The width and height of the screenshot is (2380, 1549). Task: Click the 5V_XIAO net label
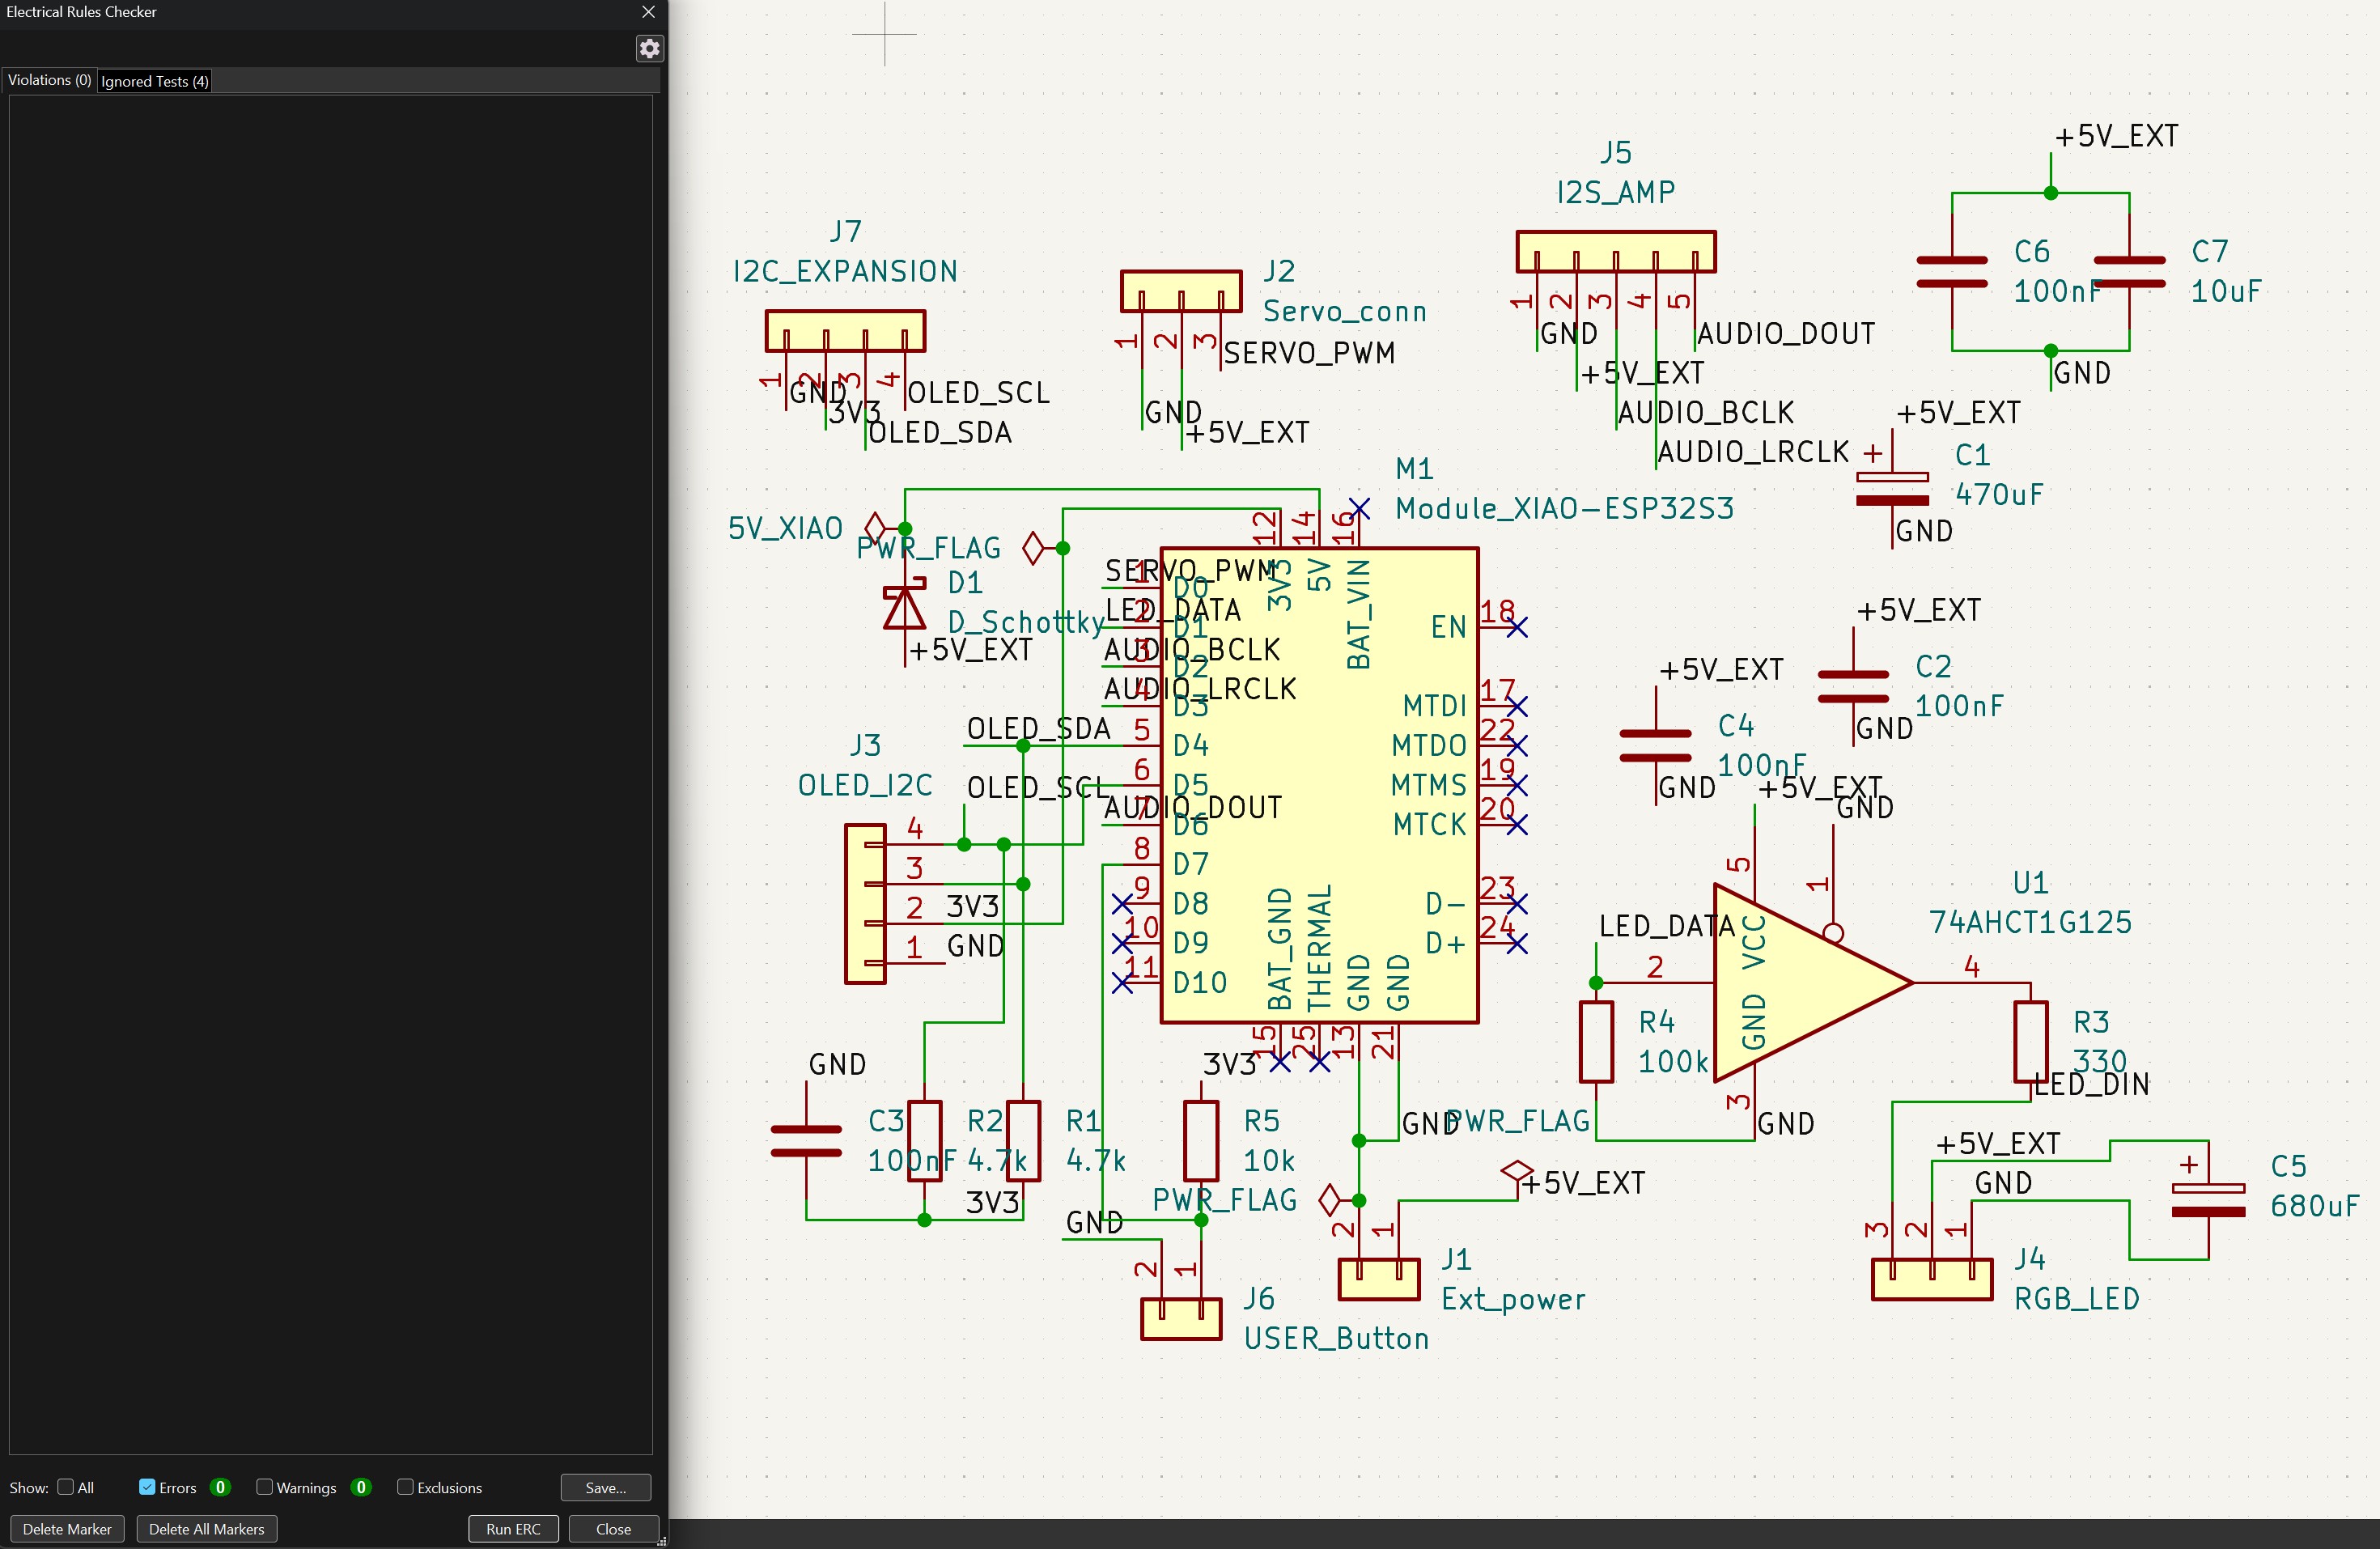click(x=785, y=528)
